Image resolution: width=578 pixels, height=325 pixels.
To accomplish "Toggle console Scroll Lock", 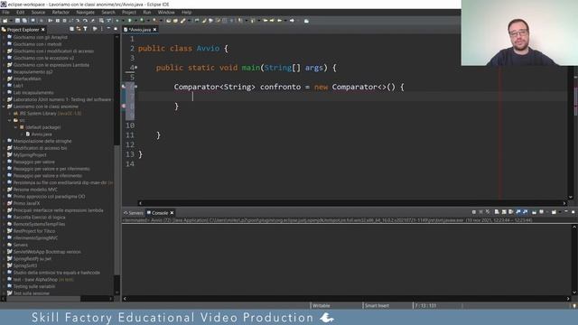I will [x=504, y=212].
